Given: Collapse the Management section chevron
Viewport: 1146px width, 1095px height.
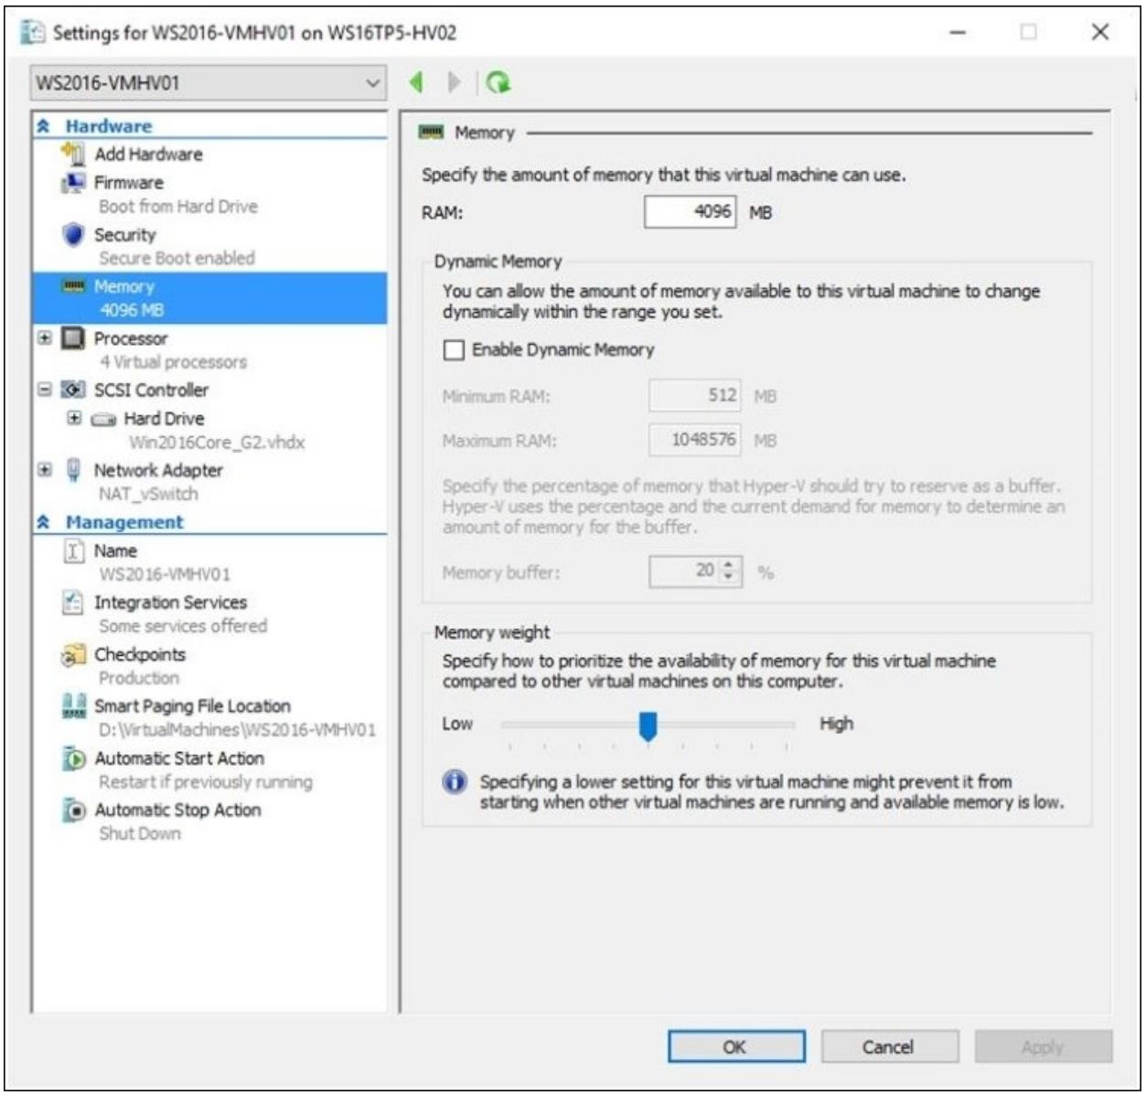Looking at the screenshot, I should coord(43,522).
